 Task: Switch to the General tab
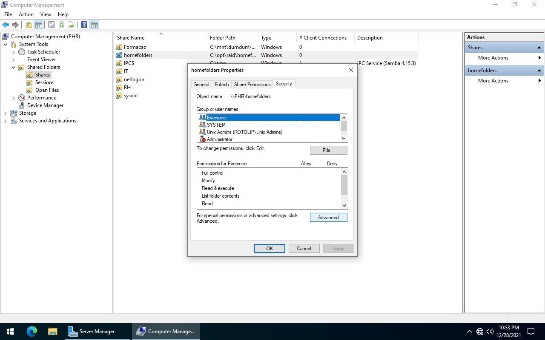point(201,85)
